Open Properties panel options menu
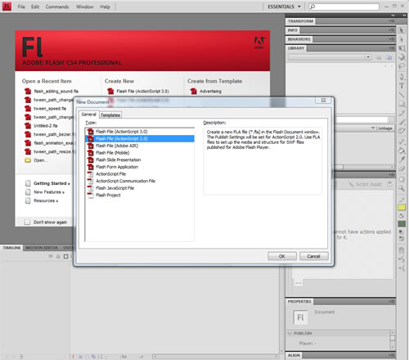Image resolution: width=409 pixels, height=360 pixels. tap(392, 301)
